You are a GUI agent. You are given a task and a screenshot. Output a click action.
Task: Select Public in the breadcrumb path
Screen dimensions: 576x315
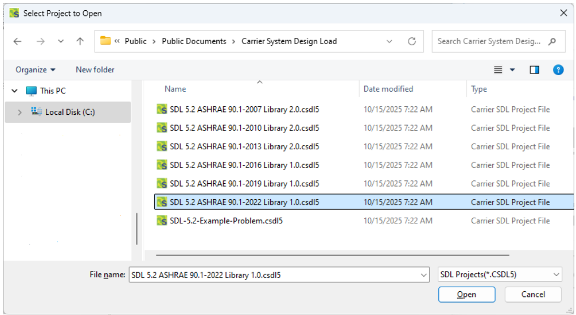[x=135, y=41]
